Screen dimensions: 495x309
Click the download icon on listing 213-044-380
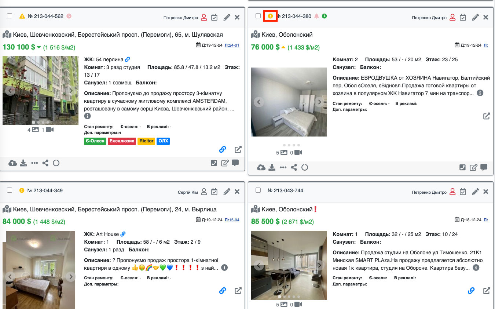(272, 168)
